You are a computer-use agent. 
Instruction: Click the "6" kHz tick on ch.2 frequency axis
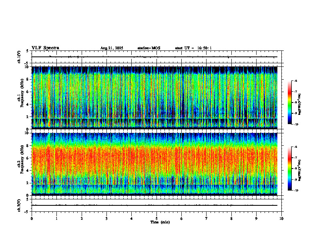(x=28, y=158)
